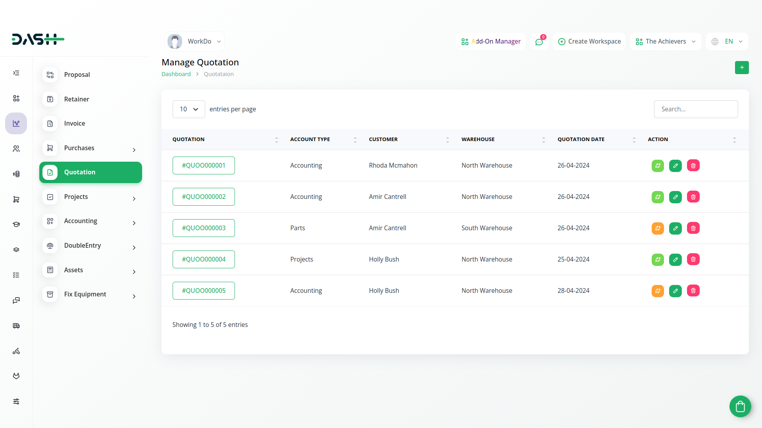Screen dimensions: 762x428
Task: Select Proposal in the sidebar menu
Action: point(77,75)
